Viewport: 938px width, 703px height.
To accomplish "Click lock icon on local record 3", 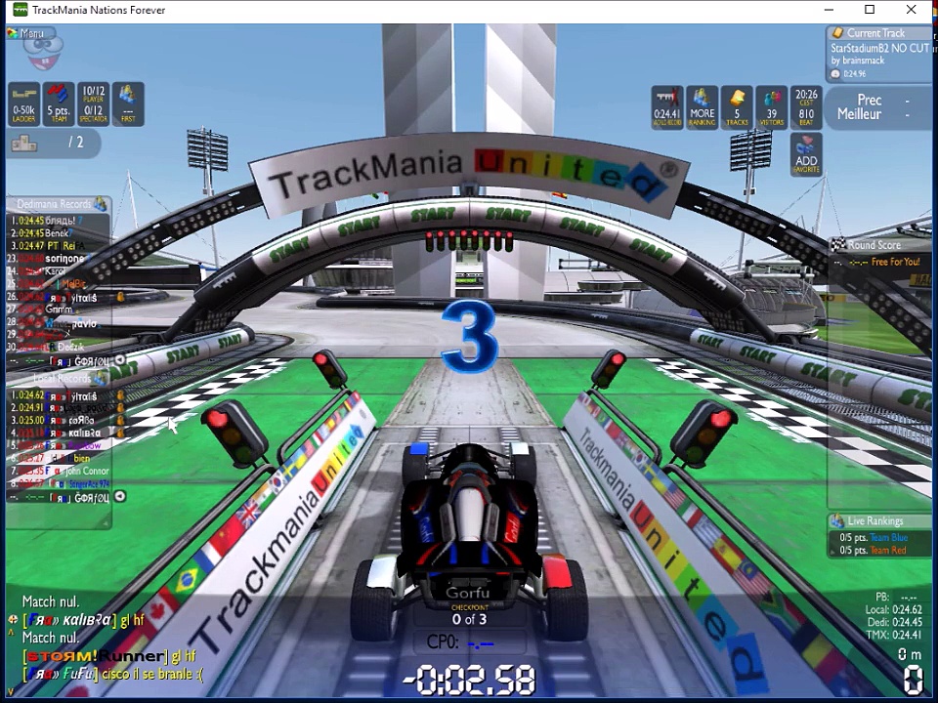I will [120, 420].
